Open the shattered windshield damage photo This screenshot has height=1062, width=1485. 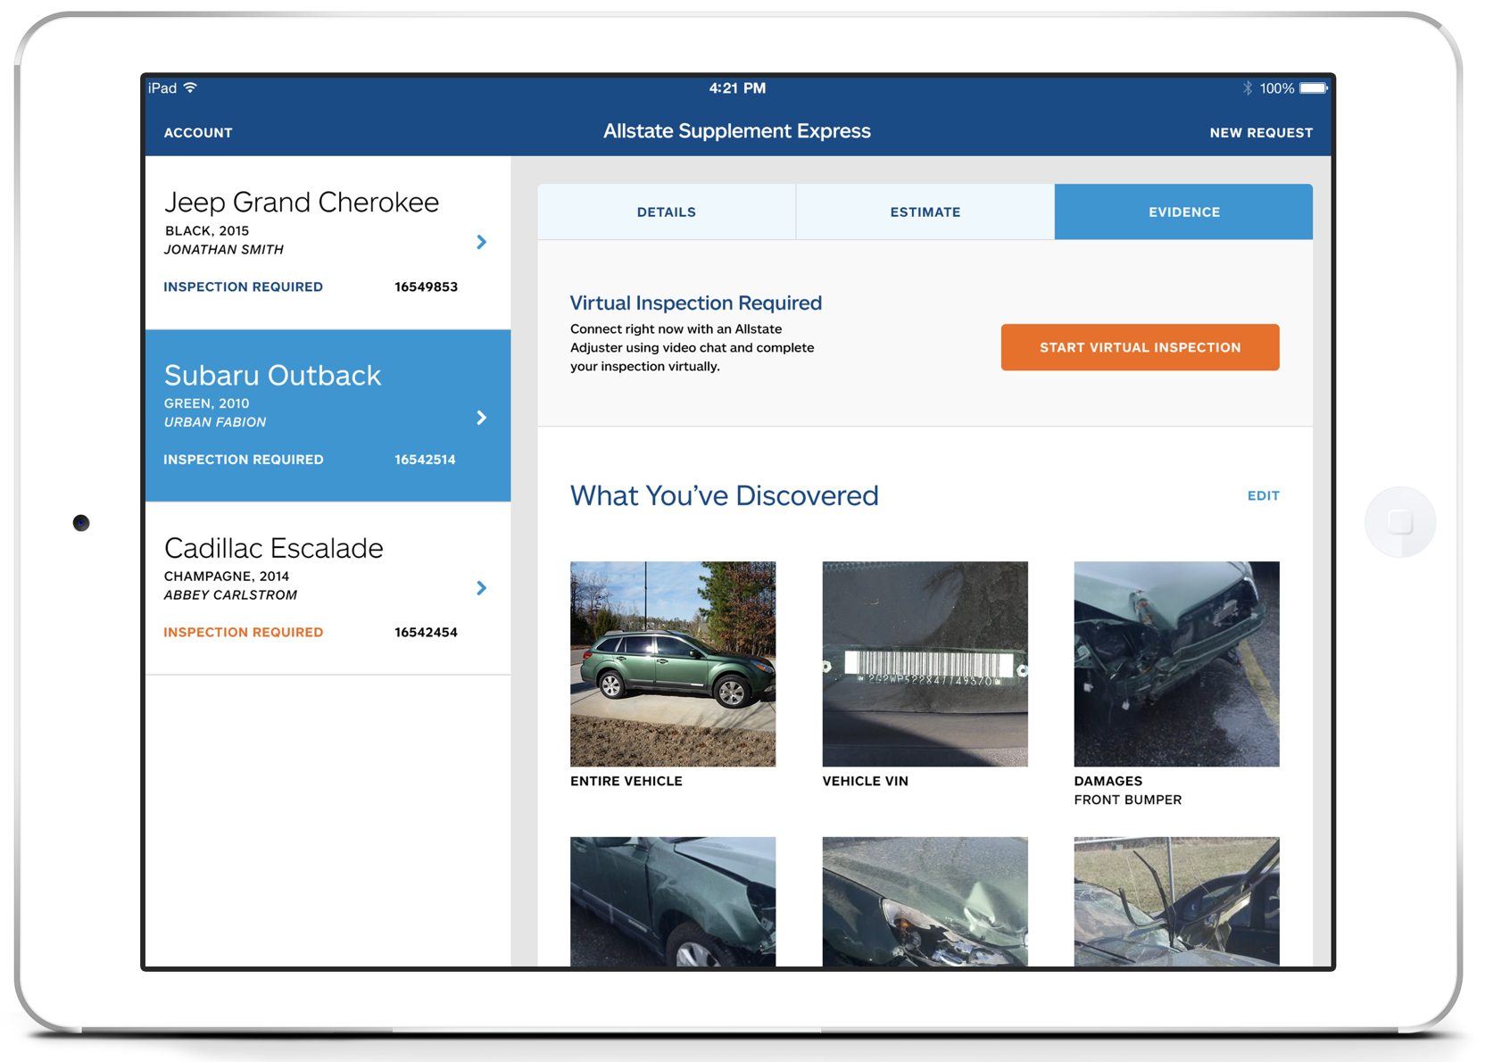(x=1176, y=901)
